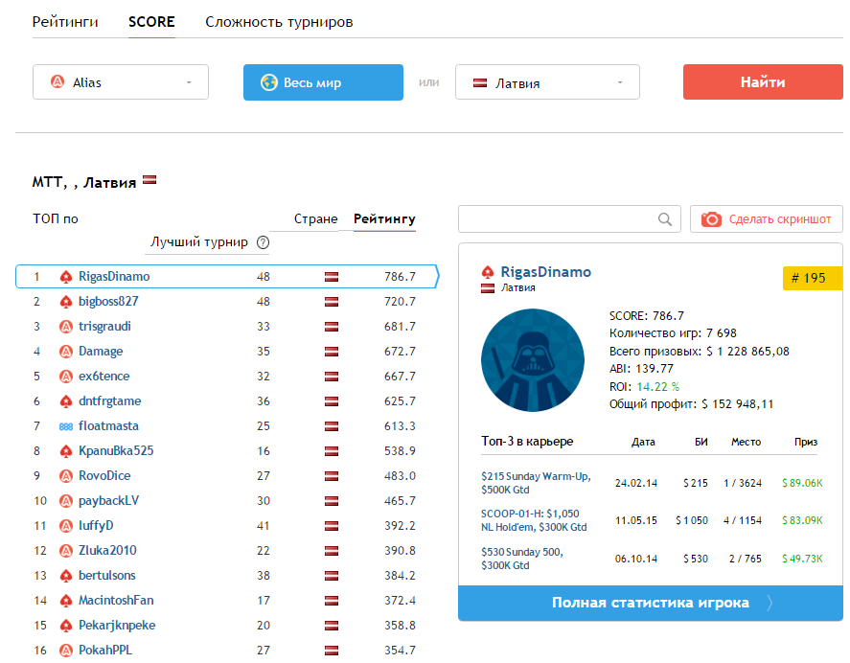Image resolution: width=850 pixels, height=663 pixels.
Task: Click the magnifier icon in the search box
Action: pyautogui.click(x=665, y=219)
